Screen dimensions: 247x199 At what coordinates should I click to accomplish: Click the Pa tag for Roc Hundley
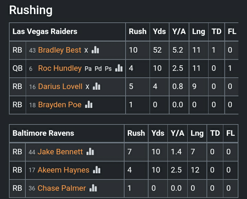[88, 69]
